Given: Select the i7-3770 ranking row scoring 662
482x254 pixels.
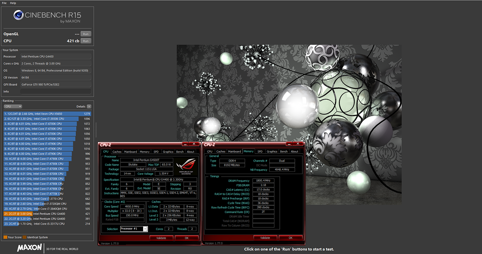Looking at the screenshot, I should [x=47, y=198].
